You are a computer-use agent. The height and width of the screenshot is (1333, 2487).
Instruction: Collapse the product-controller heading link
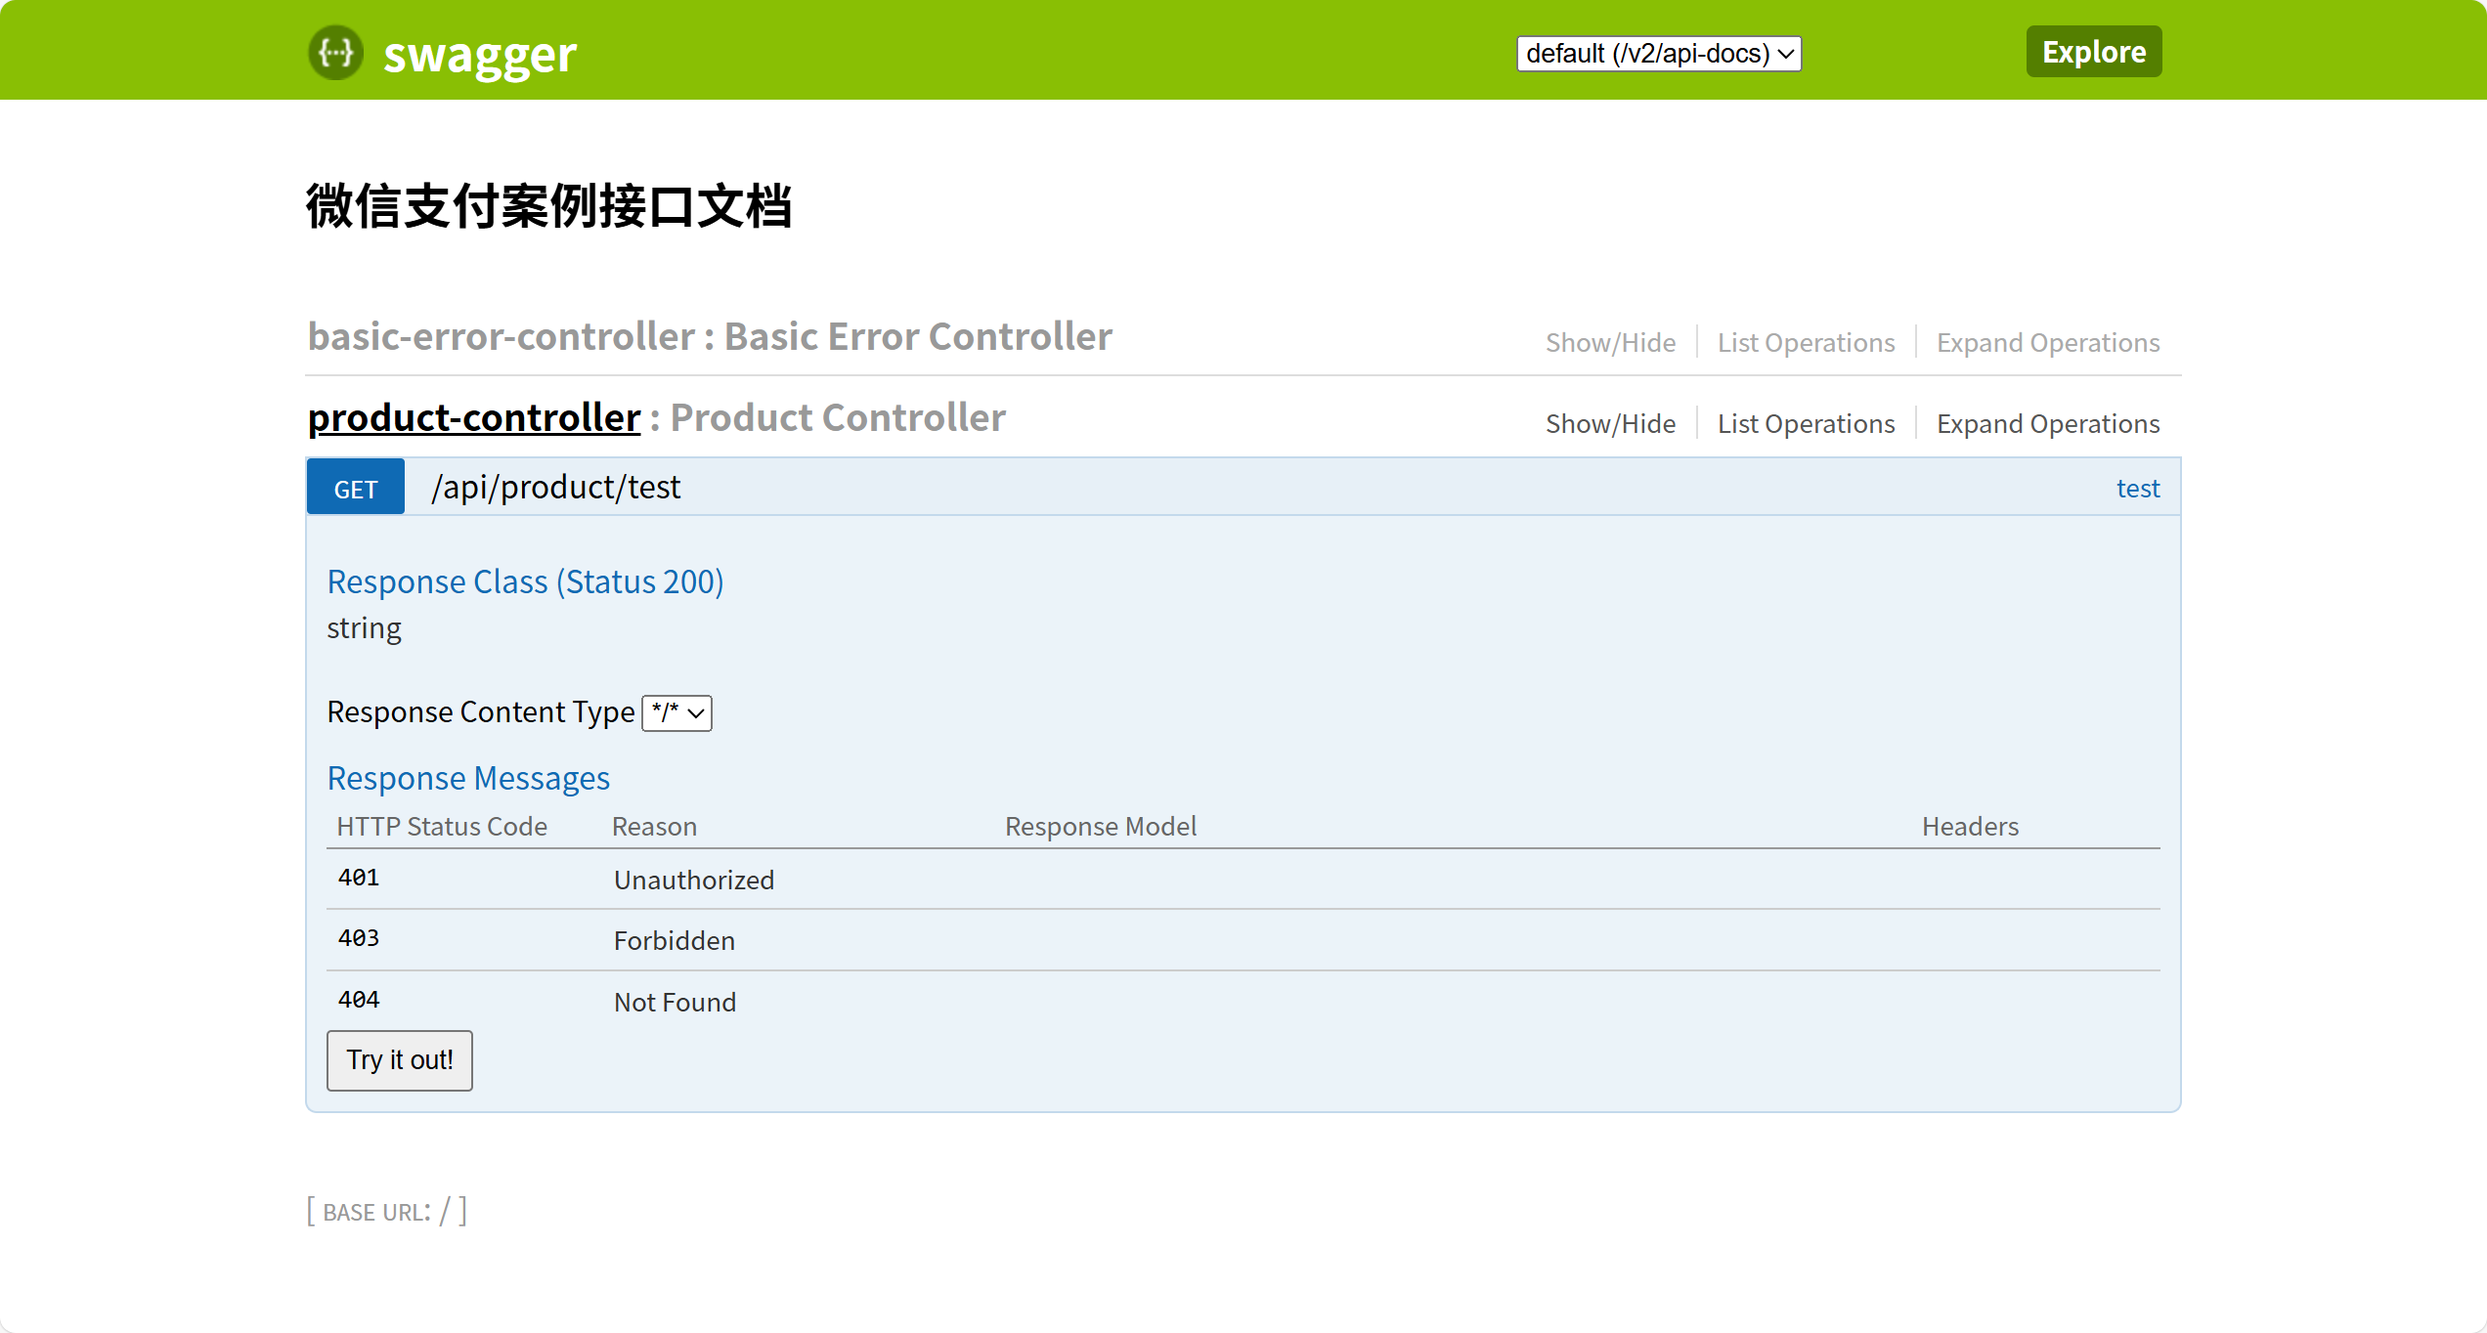coord(474,418)
